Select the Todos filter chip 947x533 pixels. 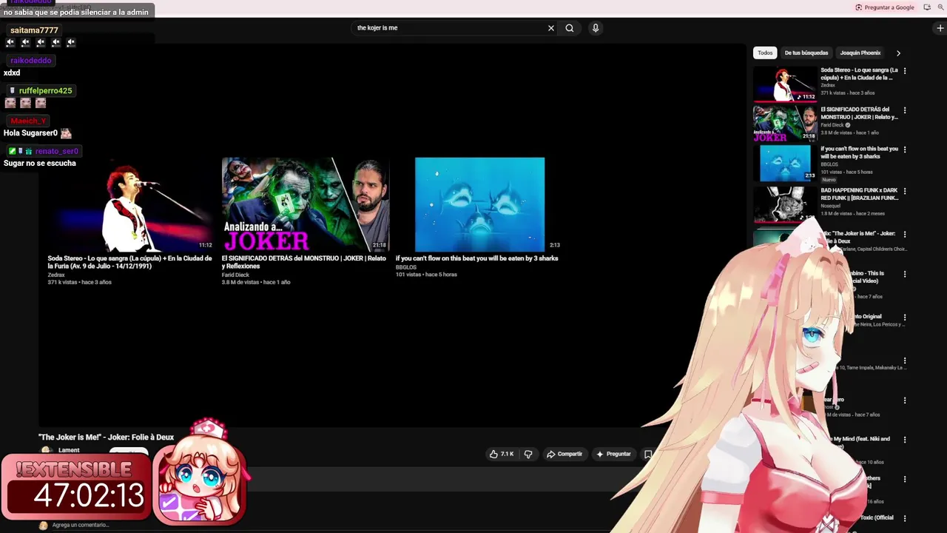click(x=765, y=53)
